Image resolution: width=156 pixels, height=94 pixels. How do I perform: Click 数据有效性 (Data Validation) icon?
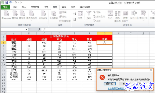(x=125, y=16)
